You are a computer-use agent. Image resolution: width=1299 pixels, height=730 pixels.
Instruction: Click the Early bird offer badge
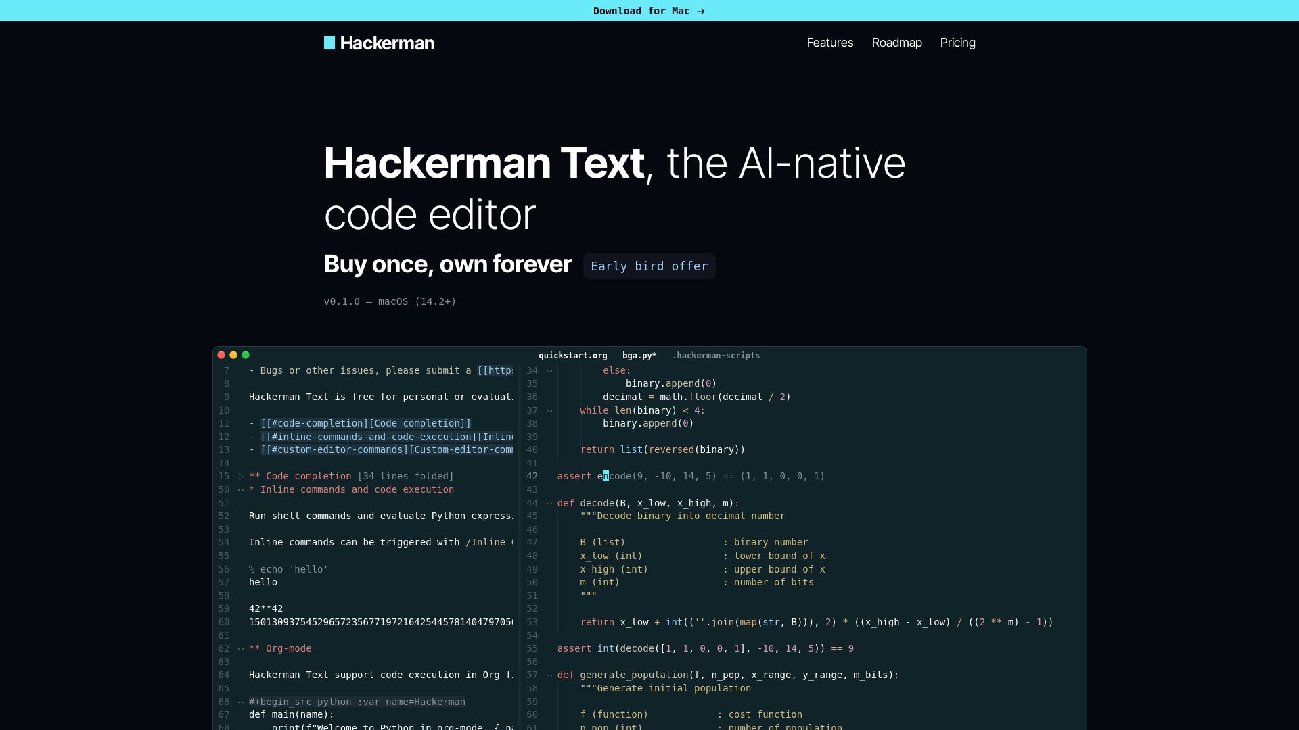[649, 266]
